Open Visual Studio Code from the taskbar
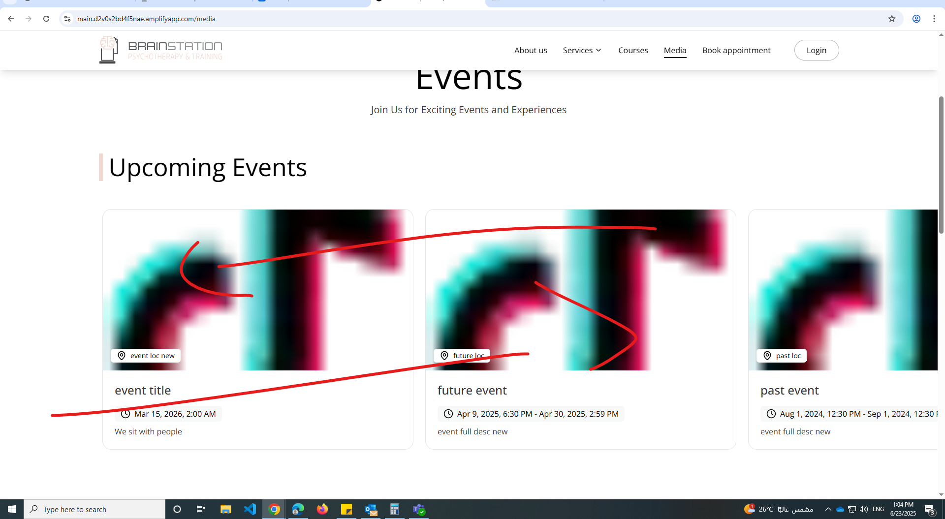 [250, 509]
